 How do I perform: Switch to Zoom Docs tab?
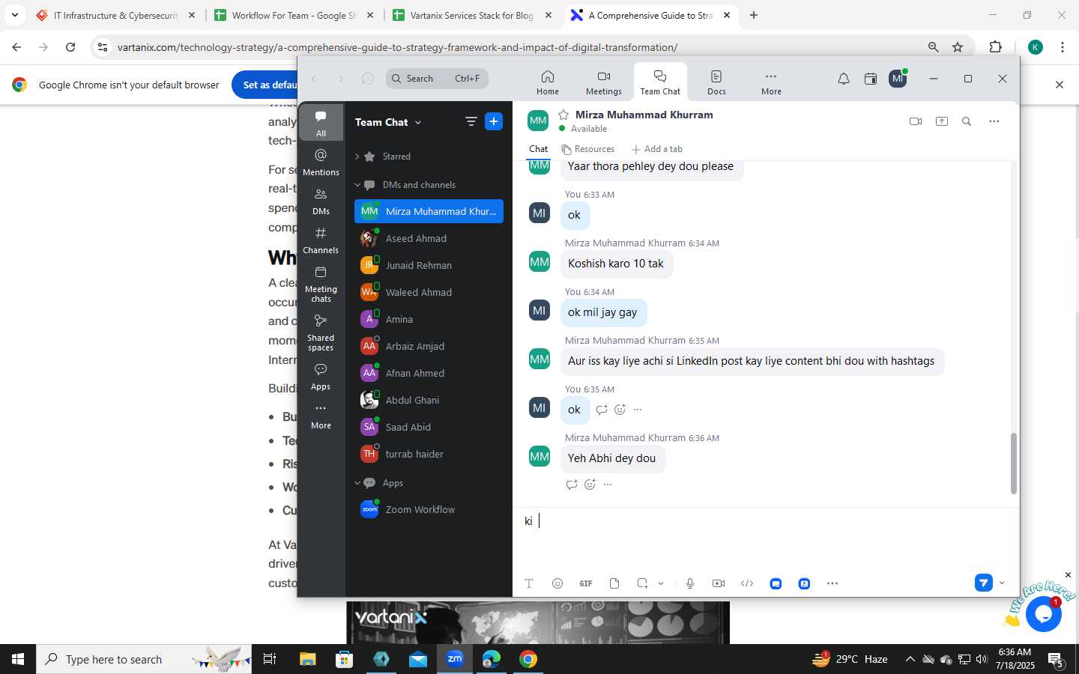[x=716, y=82]
